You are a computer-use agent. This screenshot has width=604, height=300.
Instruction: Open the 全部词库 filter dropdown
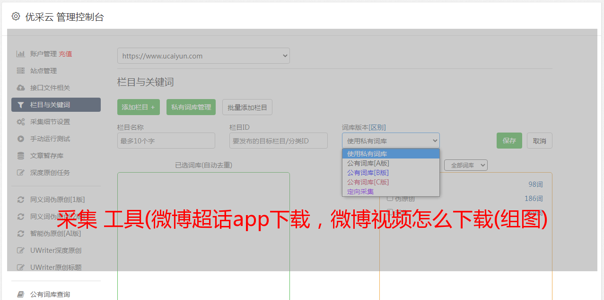(x=465, y=165)
